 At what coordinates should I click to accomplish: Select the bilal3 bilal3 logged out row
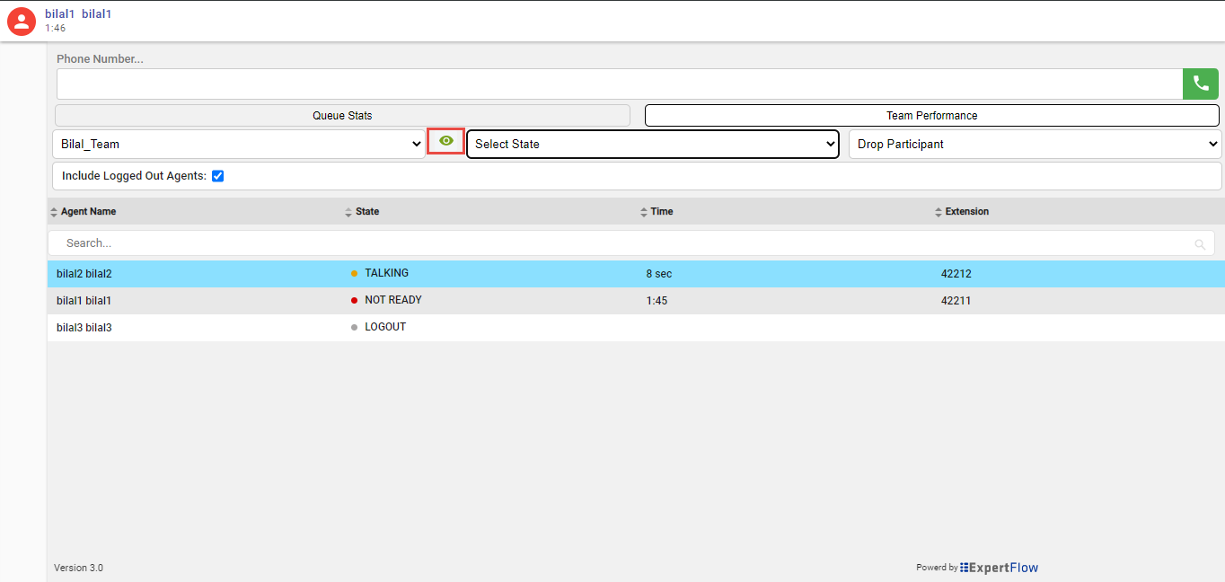point(84,328)
